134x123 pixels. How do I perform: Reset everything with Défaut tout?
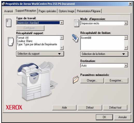tap(115, 107)
